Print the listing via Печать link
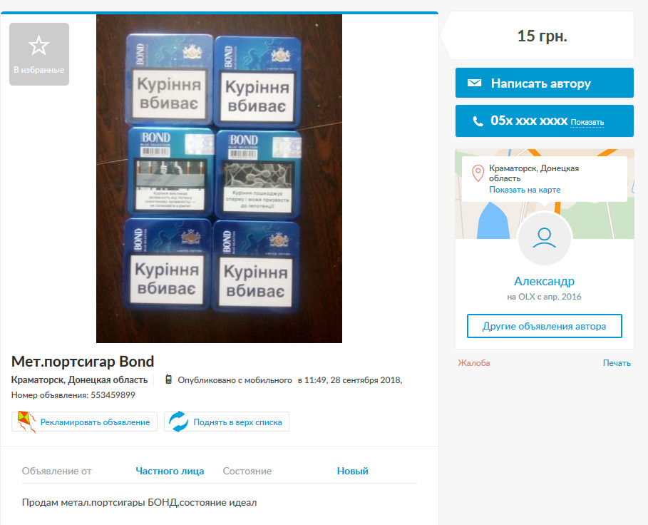 [x=617, y=363]
